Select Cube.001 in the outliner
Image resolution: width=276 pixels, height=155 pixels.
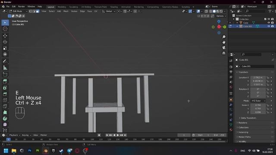248,26
